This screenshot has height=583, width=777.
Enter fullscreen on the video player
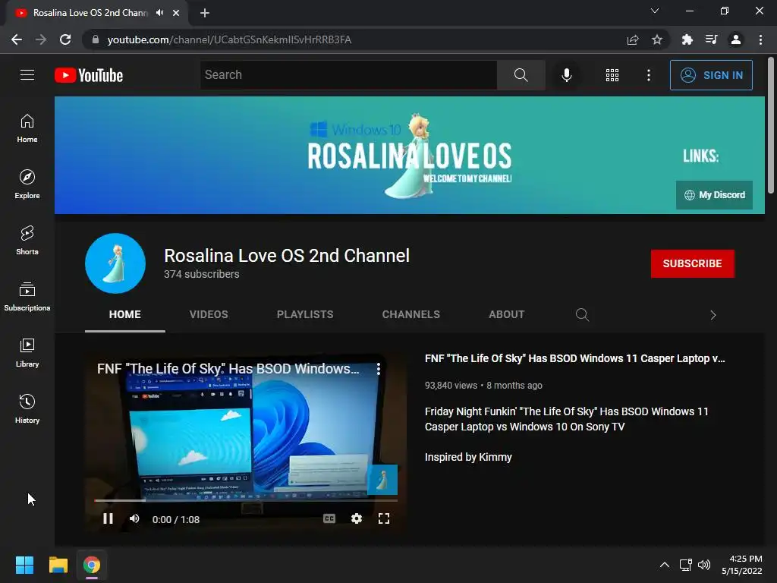pyautogui.click(x=383, y=518)
